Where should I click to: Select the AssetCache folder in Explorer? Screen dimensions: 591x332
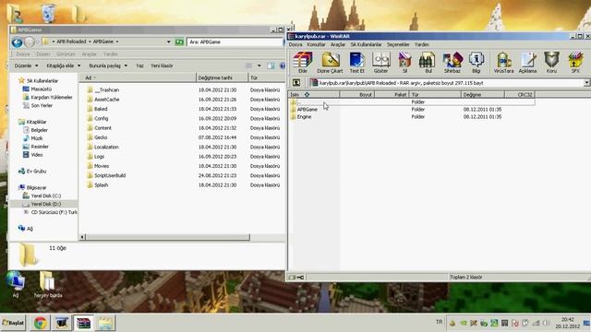point(107,100)
